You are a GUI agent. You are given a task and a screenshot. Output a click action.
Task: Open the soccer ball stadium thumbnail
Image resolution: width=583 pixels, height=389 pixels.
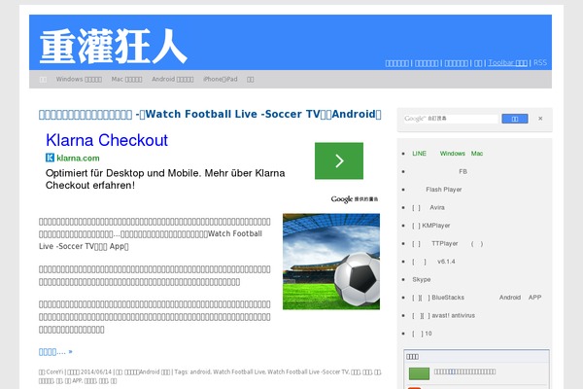tap(331, 262)
